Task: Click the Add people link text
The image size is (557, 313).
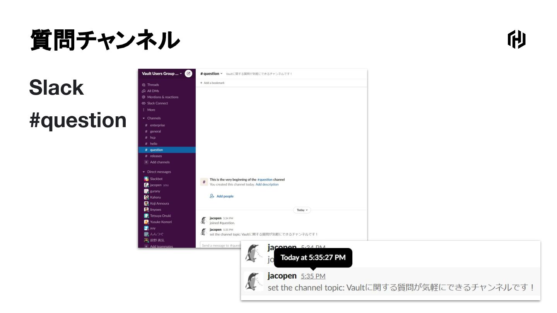Action: [225, 196]
